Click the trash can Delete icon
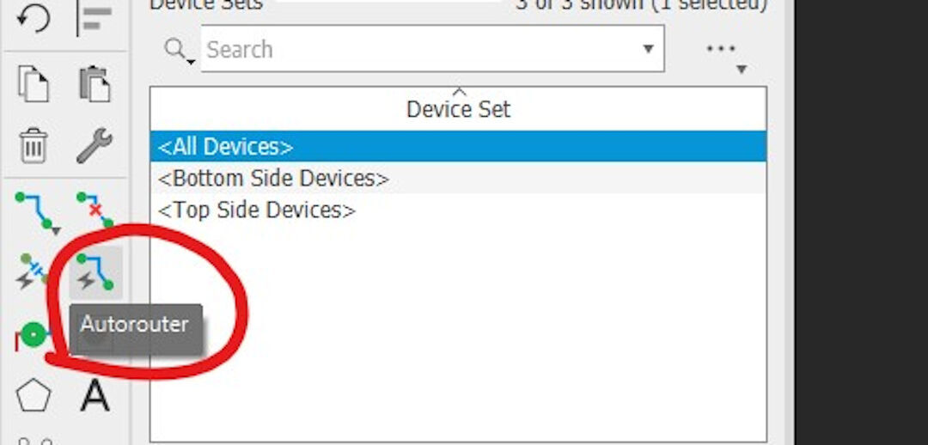This screenshot has width=928, height=445. (34, 145)
